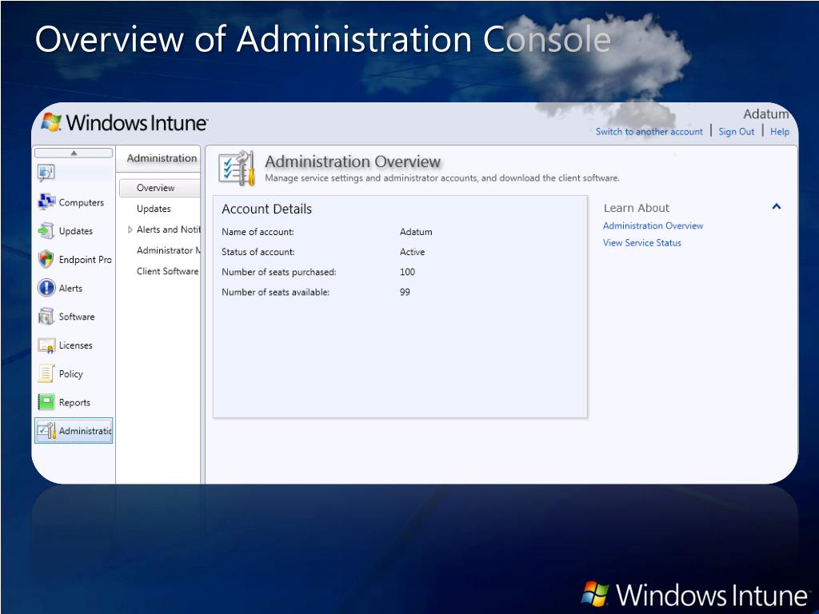Viewport: 819px width, 614px height.
Task: Click the Number of seats available label
Action: tap(276, 293)
